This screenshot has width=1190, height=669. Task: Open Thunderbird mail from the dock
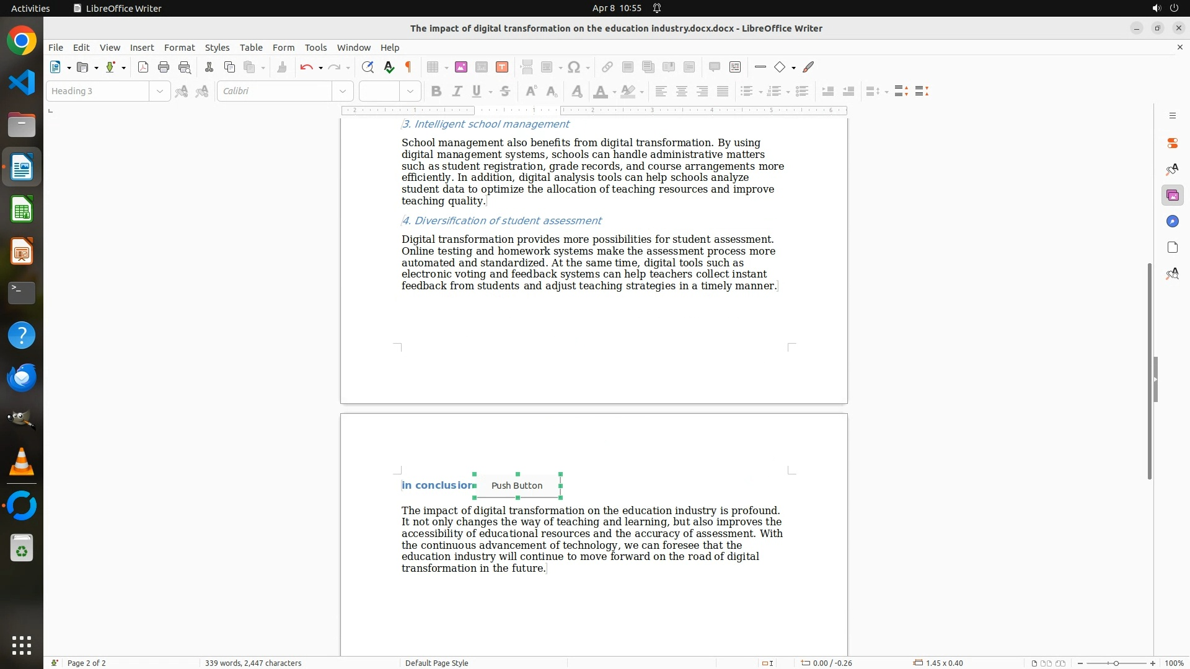(x=22, y=377)
